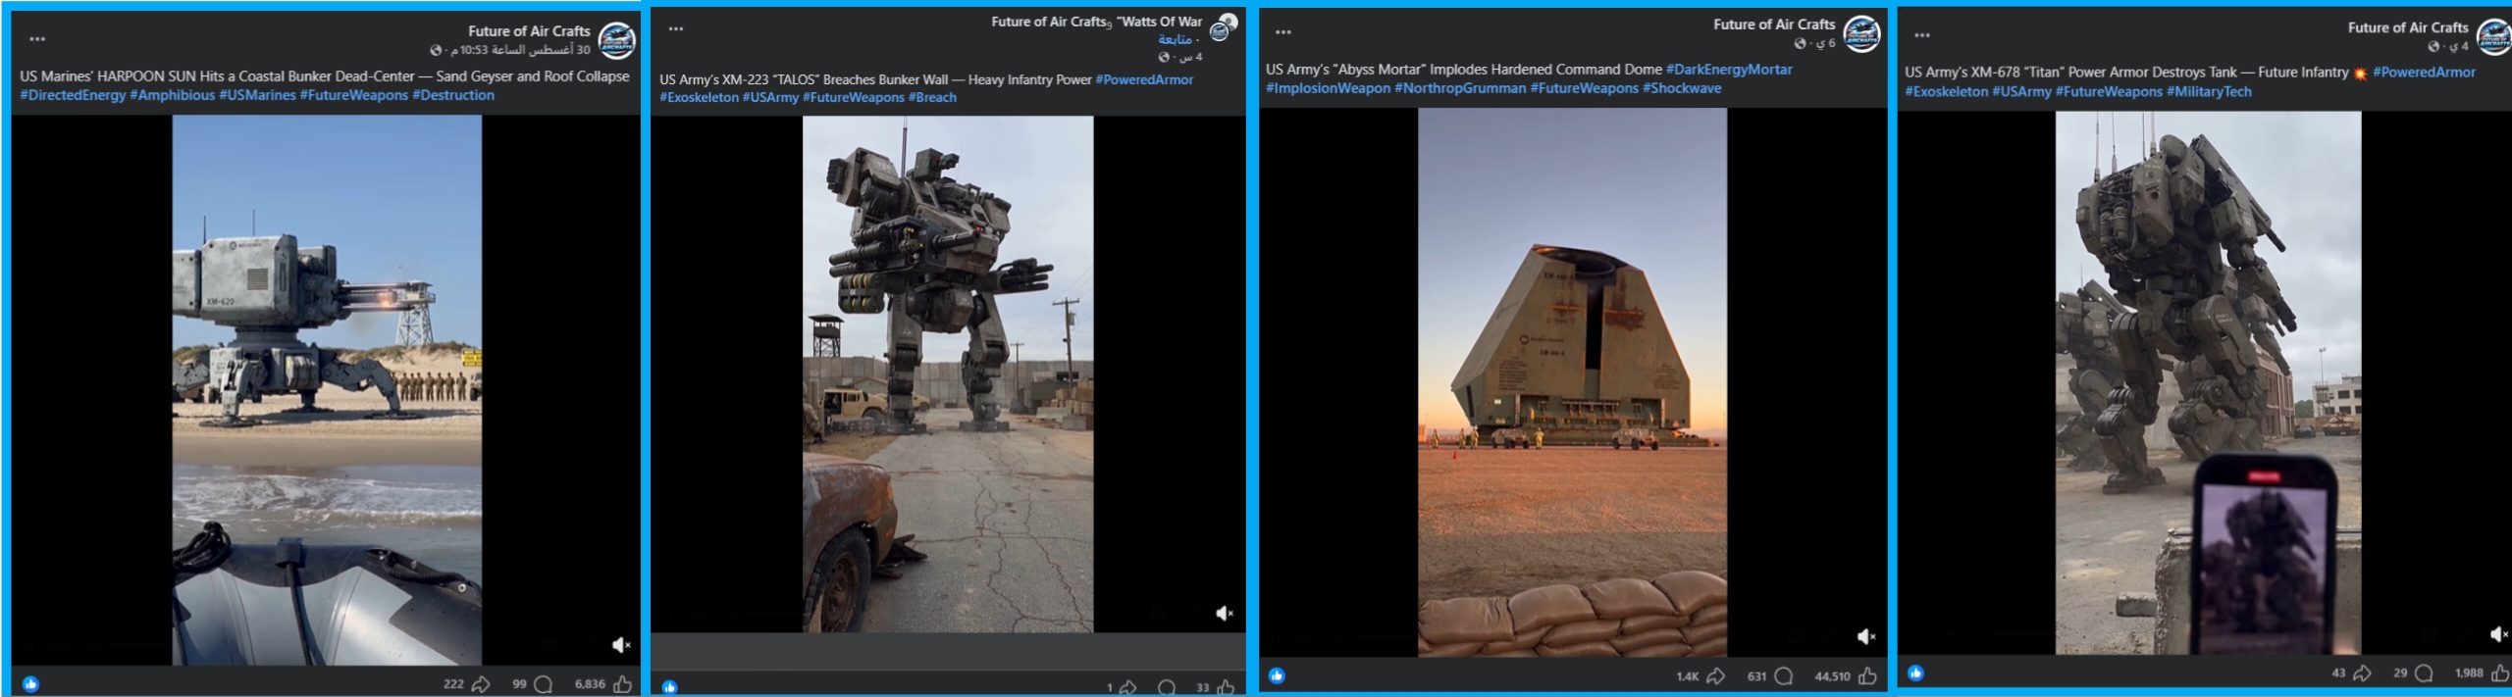Play the TALOS mech video
Screen dimensions: 2512x697
pos(948,374)
